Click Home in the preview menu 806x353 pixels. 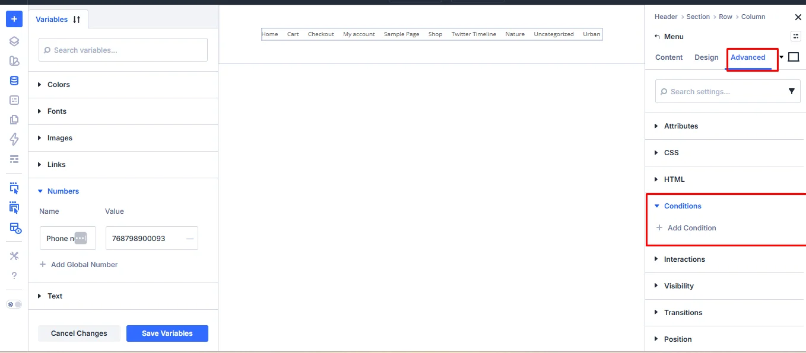[270, 34]
